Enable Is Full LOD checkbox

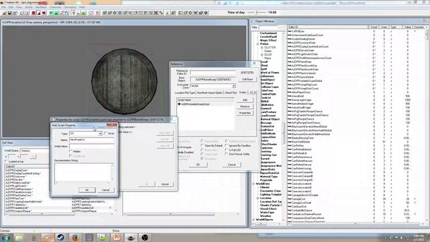pos(226,150)
